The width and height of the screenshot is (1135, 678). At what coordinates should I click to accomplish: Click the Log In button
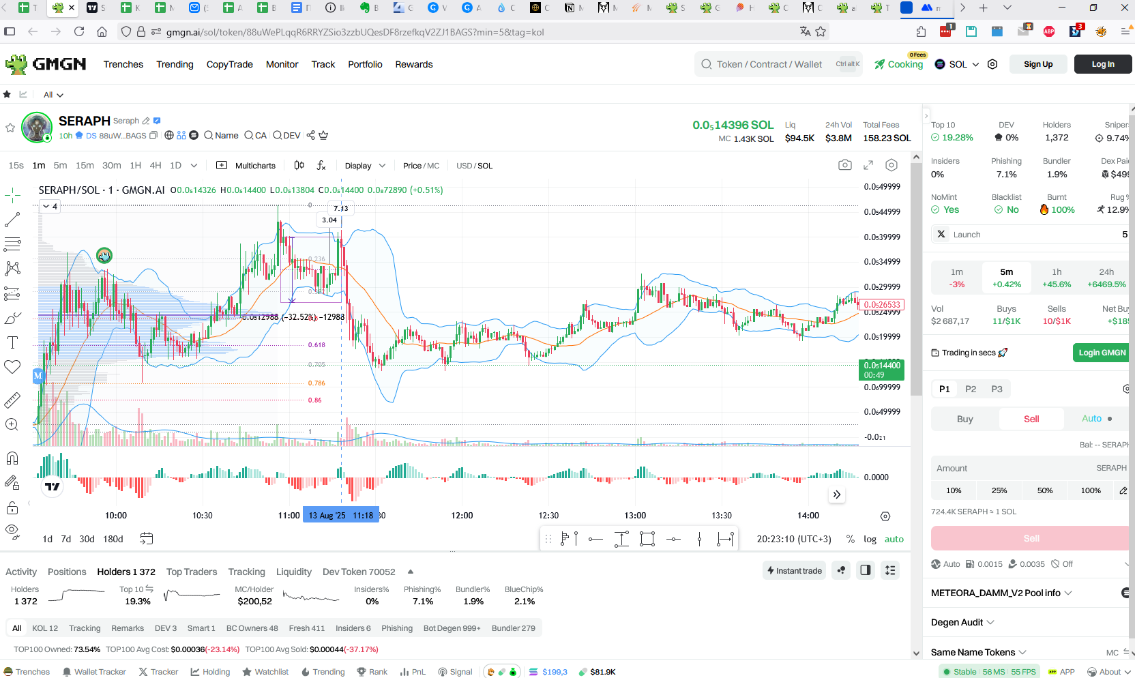[1103, 64]
